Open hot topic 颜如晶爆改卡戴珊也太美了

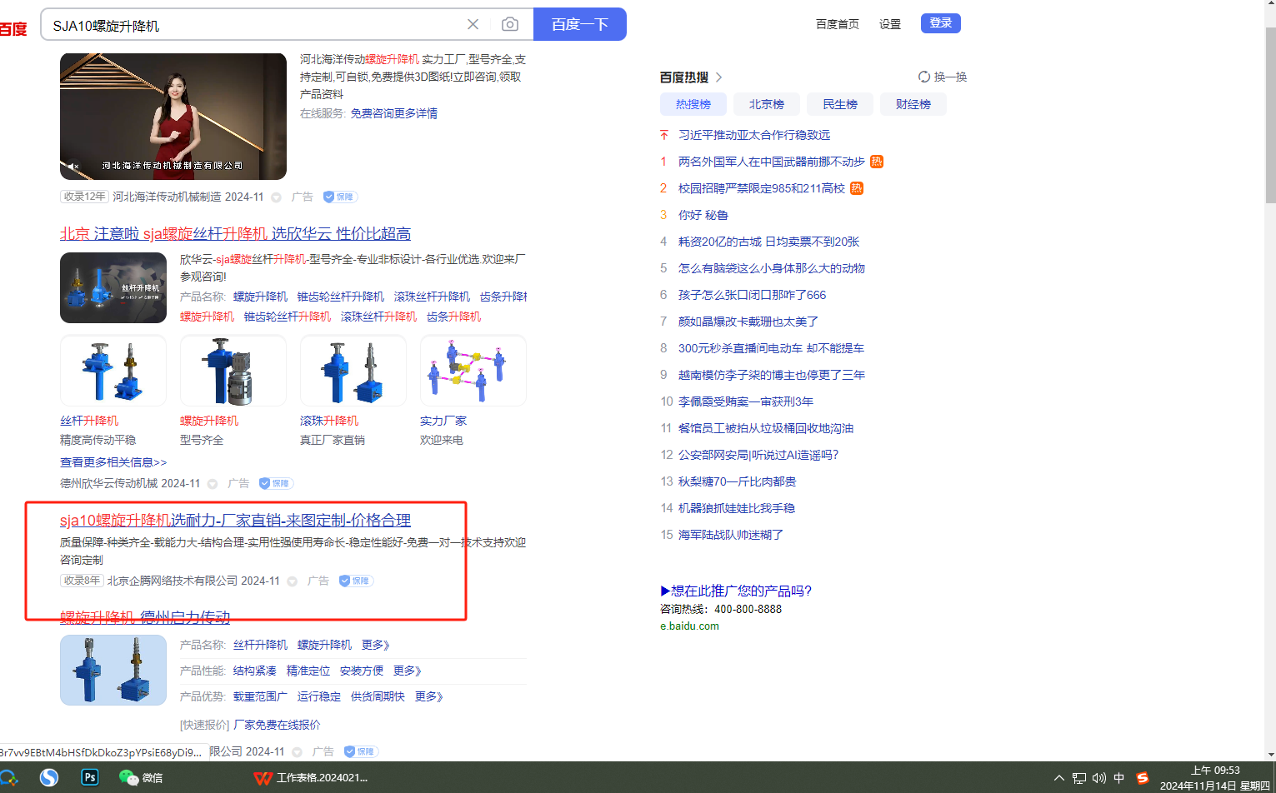click(748, 322)
